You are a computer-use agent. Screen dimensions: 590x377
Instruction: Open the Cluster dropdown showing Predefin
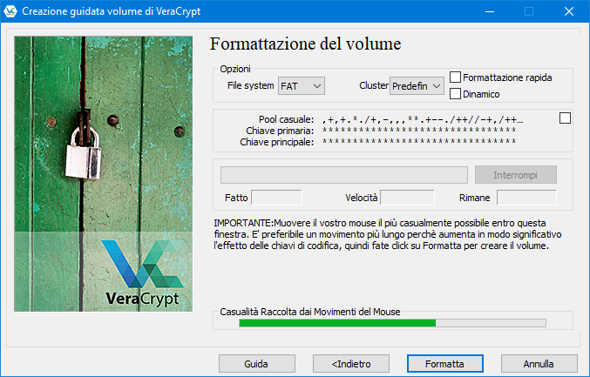(x=417, y=86)
